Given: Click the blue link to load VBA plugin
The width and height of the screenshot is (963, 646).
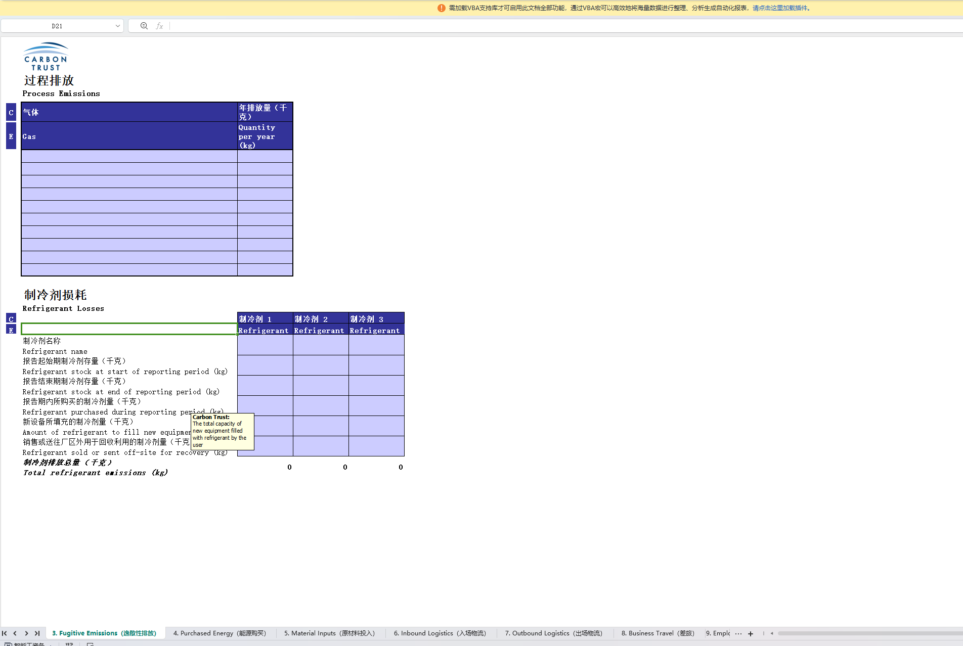Looking at the screenshot, I should point(780,8).
